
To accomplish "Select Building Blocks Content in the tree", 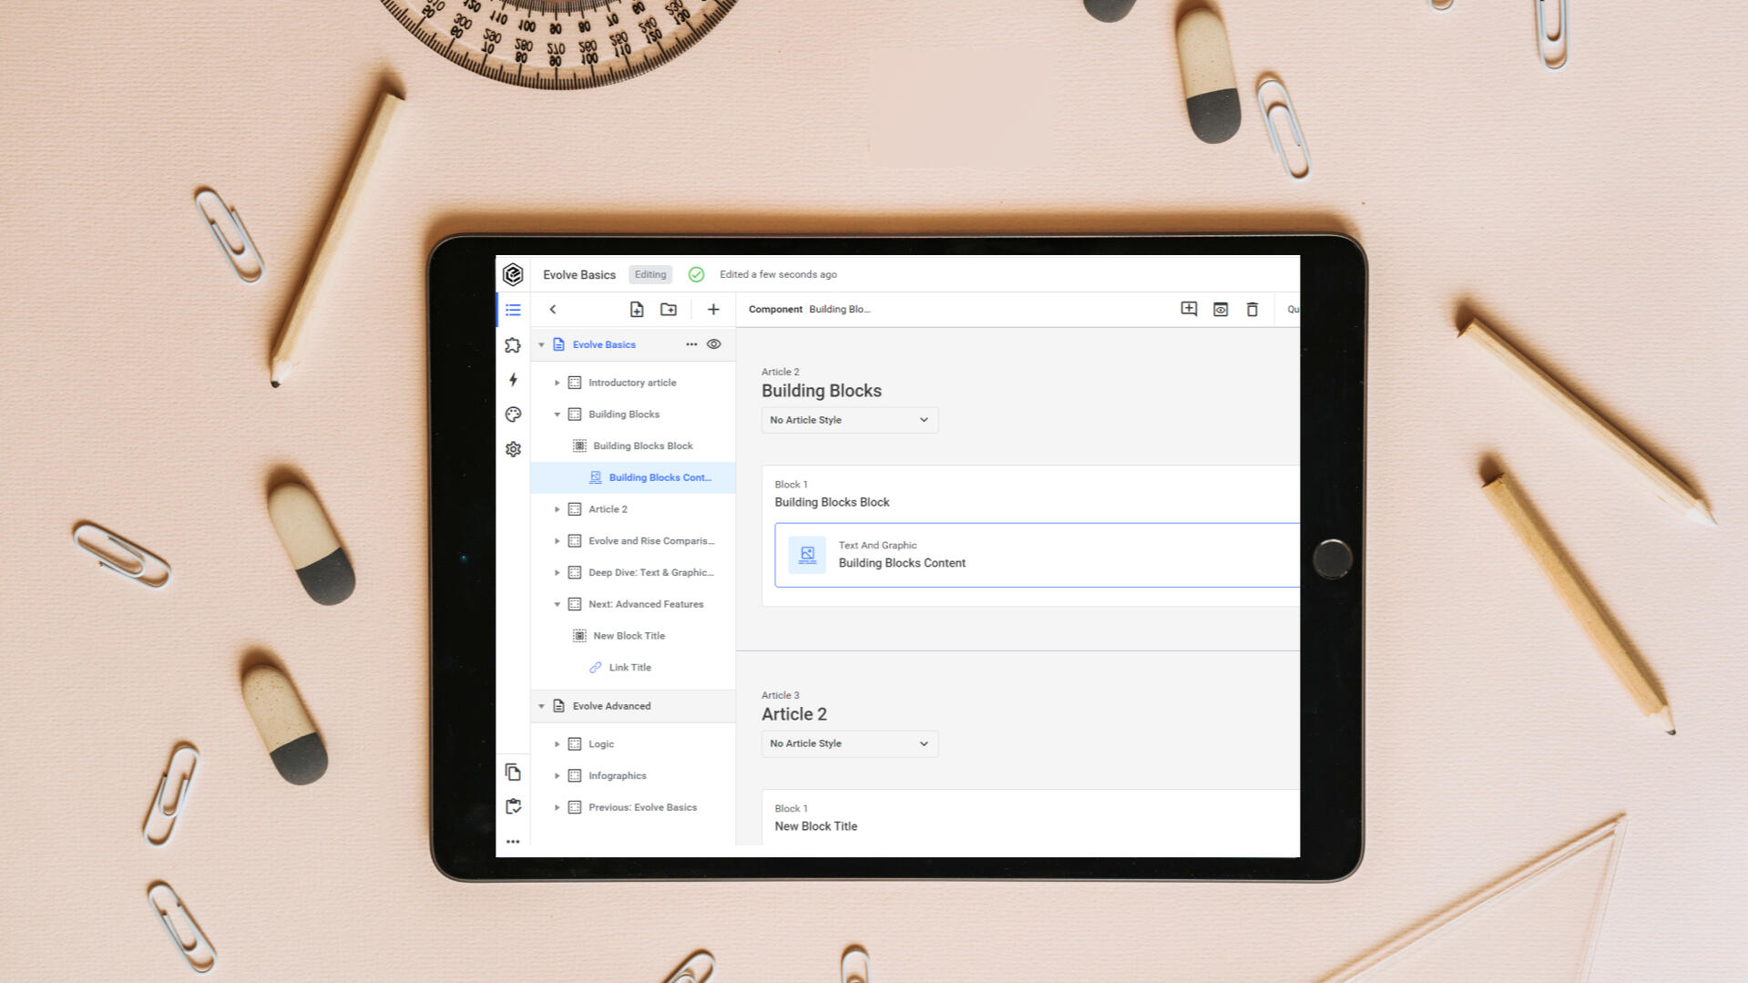I will tap(659, 476).
